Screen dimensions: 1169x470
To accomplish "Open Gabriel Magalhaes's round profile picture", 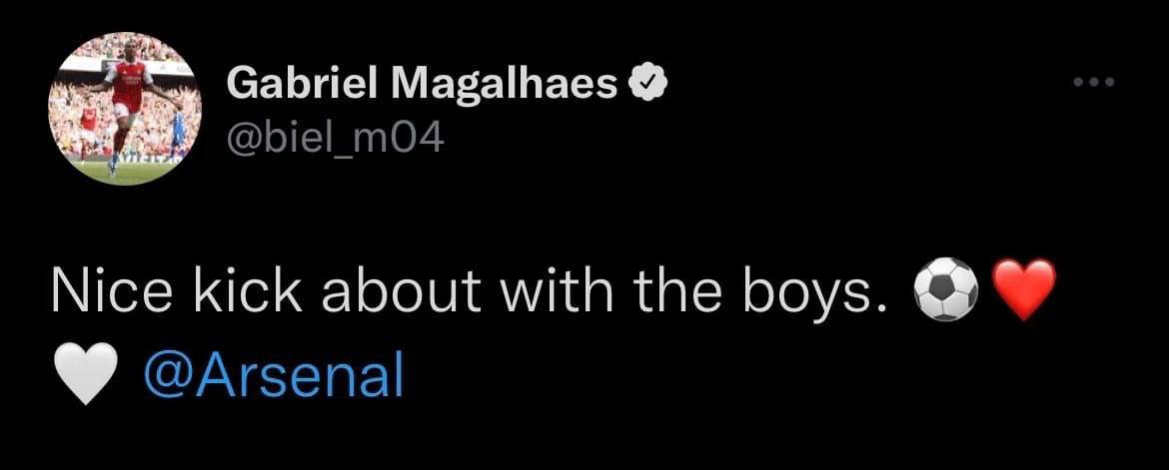I will point(126,109).
